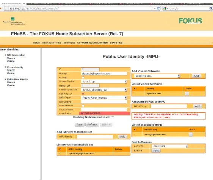Click the Private Identity sidebar heading
213x180 pixels.
pos(15,67)
